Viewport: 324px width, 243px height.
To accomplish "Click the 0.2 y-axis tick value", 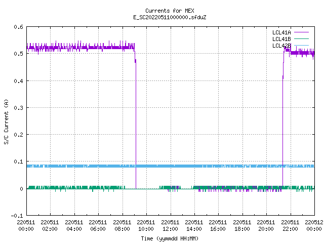I will 18,135.
